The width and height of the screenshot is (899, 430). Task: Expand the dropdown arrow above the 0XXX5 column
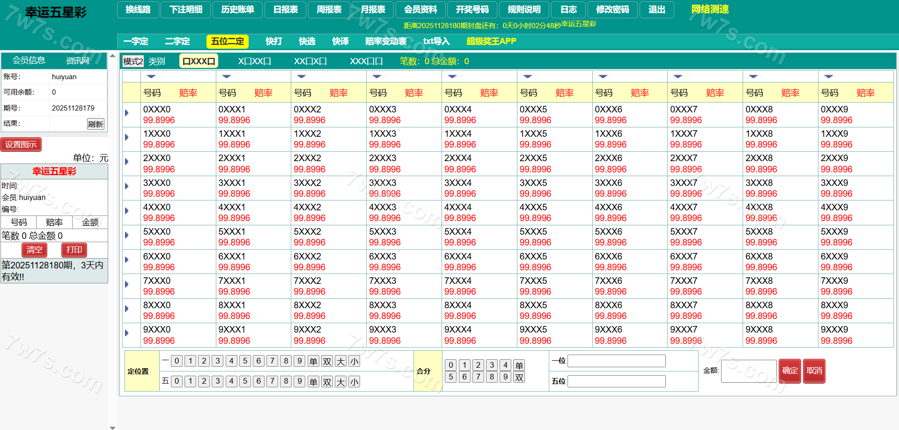[x=528, y=76]
